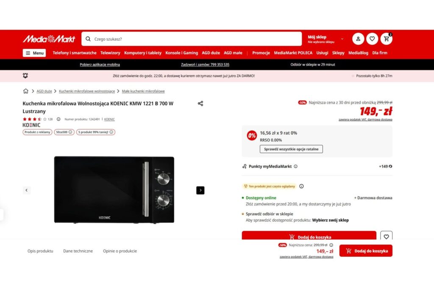Screen dimensions: 434x290
Task: Open Dla firm section
Action: click(380, 53)
